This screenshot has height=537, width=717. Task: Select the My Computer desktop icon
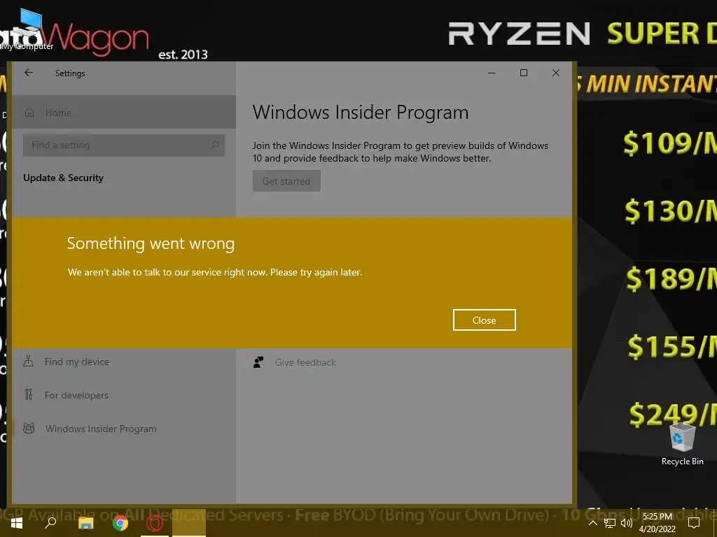pyautogui.click(x=27, y=28)
